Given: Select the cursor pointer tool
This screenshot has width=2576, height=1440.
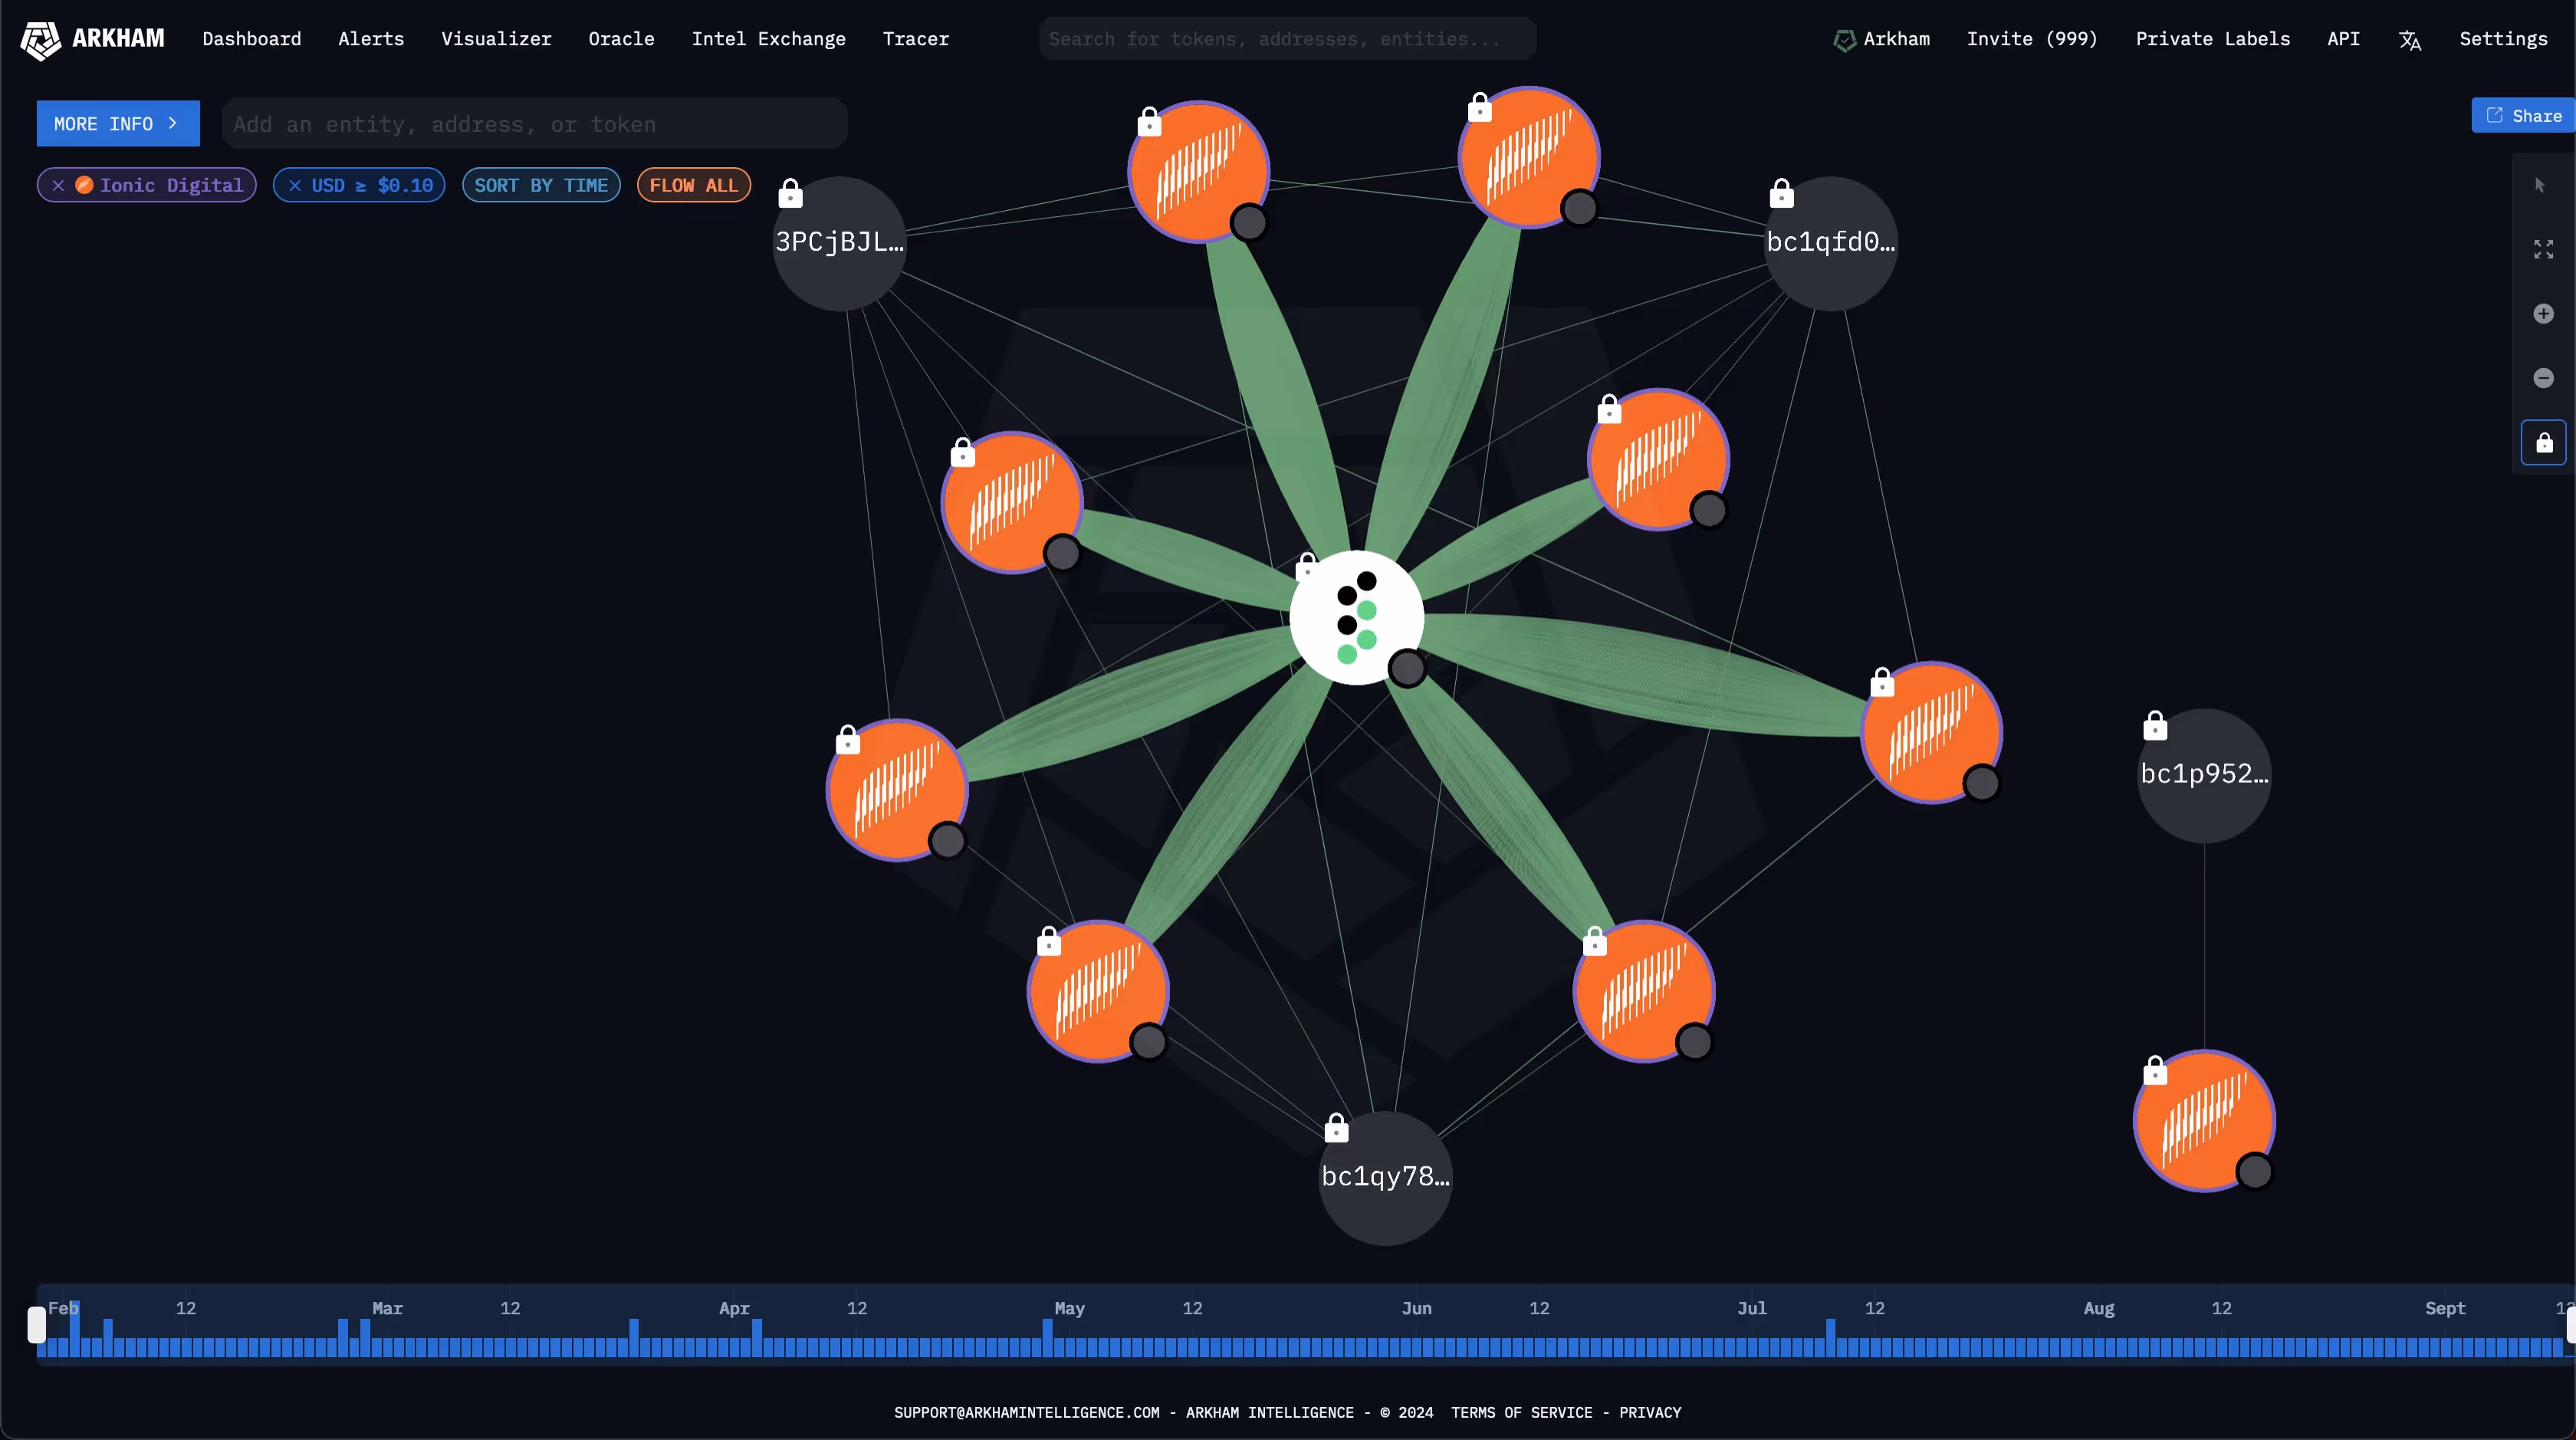Looking at the screenshot, I should (2540, 185).
